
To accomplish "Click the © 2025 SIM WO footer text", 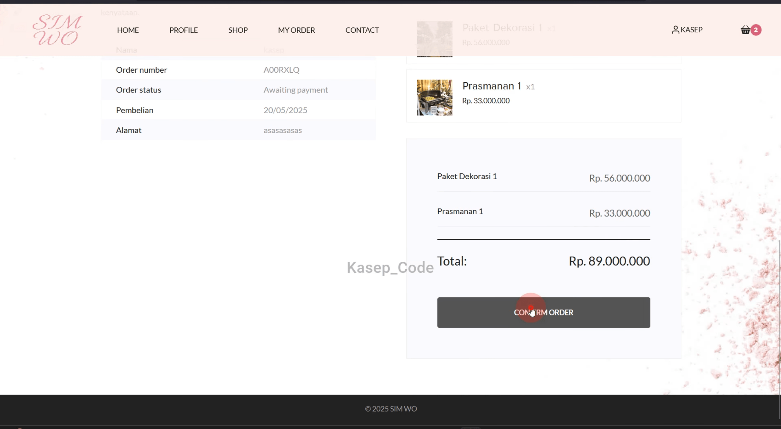I will click(391, 409).
